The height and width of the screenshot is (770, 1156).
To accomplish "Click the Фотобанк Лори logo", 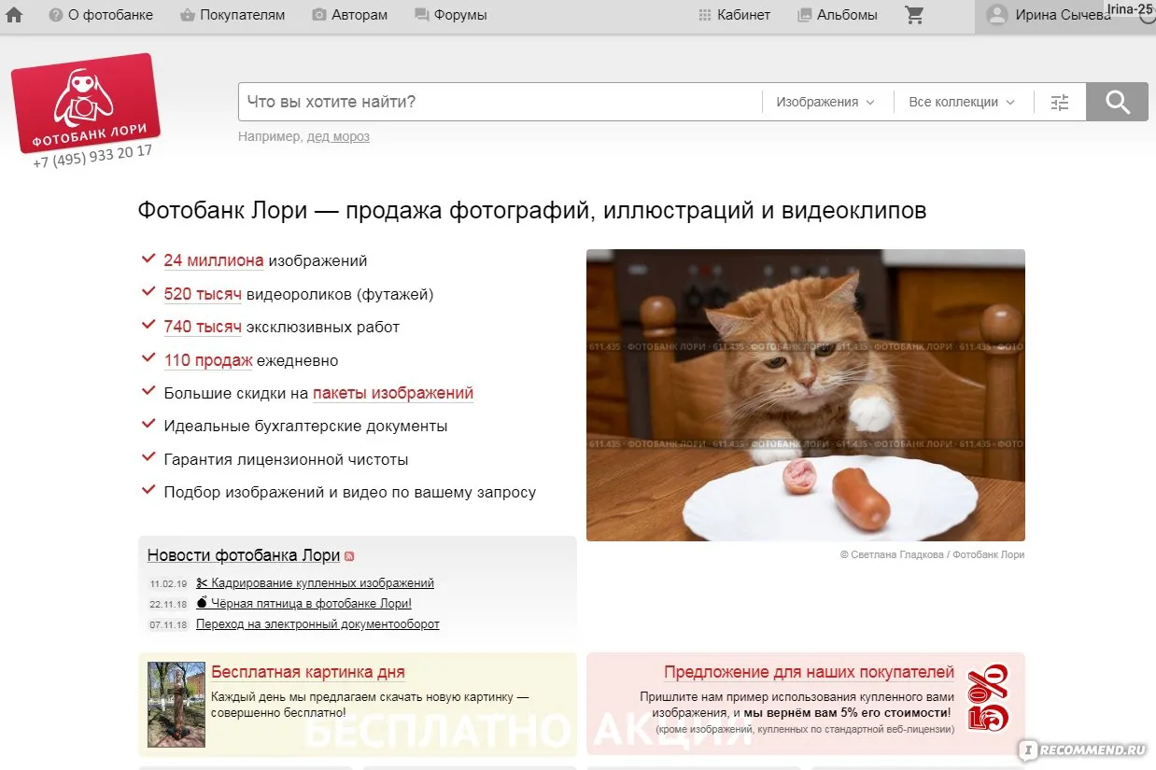I will click(85, 102).
